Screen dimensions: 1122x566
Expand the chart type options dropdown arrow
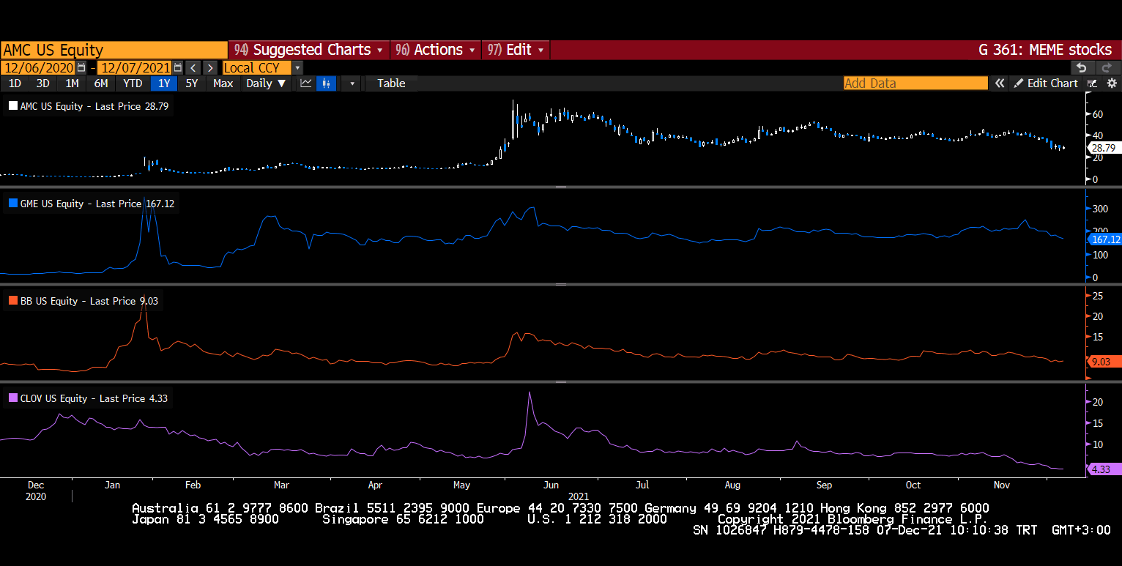click(x=352, y=83)
